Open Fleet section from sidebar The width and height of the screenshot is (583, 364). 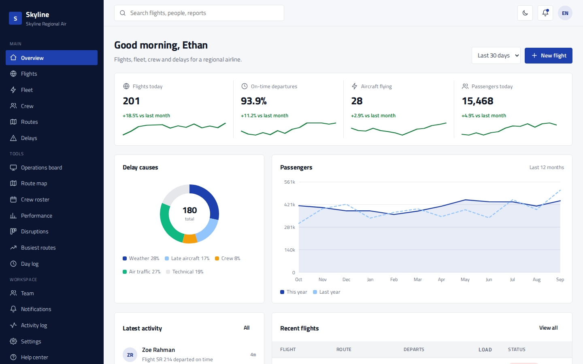[51, 90]
